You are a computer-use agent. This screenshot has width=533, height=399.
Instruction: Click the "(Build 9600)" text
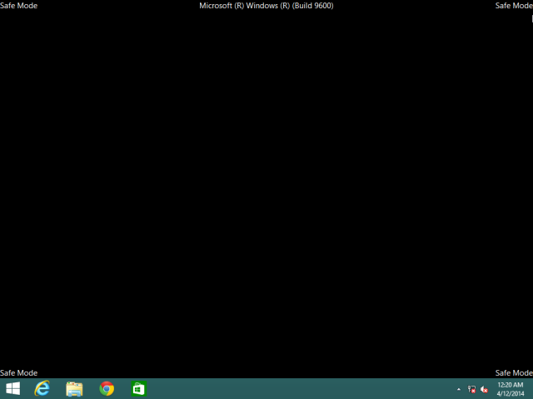pos(310,6)
